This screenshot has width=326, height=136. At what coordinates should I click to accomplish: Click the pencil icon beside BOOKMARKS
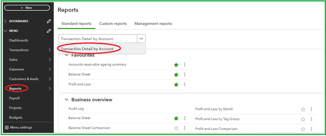pyautogui.click(x=49, y=21)
